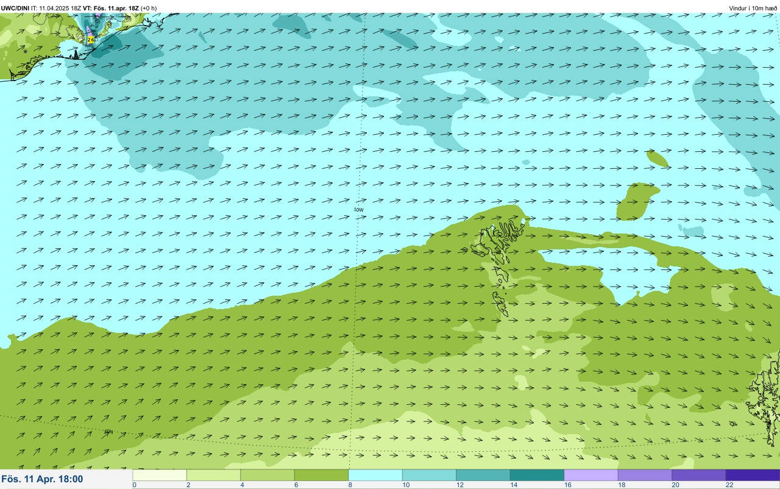780x489 pixels.
Task: Click the "60N" latitude label
Action: [109, 432]
